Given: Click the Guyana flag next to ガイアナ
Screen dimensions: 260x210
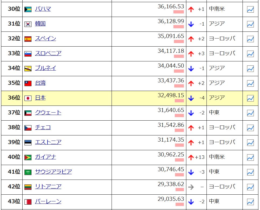Looking at the screenshot, I should [28, 157].
